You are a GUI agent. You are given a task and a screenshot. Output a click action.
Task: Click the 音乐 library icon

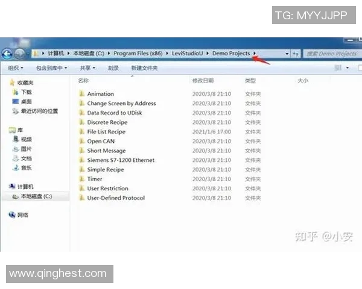pyautogui.click(x=16, y=167)
